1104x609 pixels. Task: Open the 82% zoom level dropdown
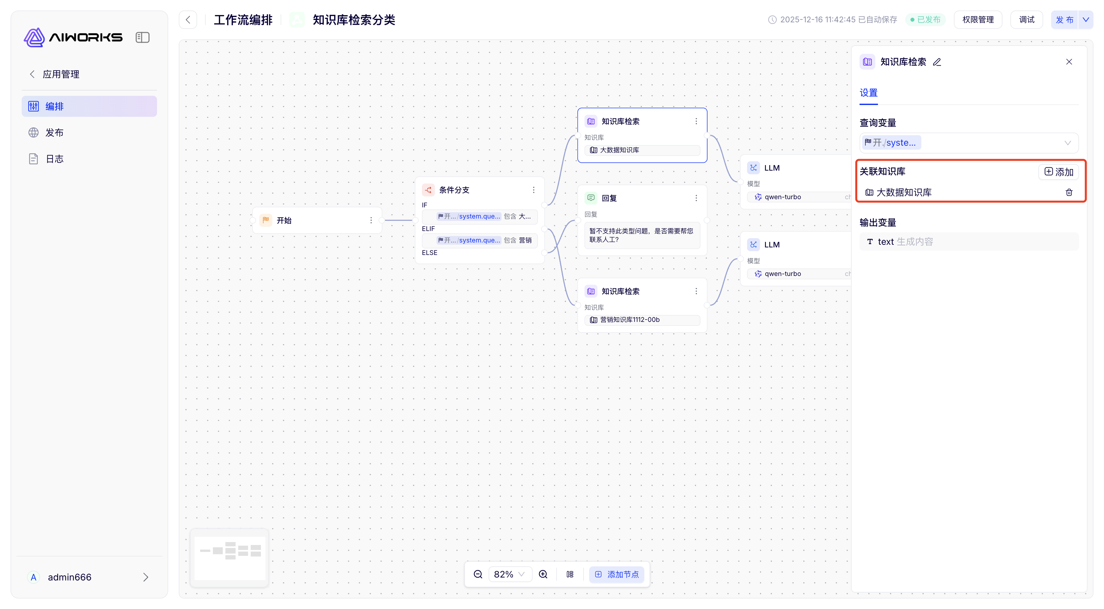click(x=510, y=574)
